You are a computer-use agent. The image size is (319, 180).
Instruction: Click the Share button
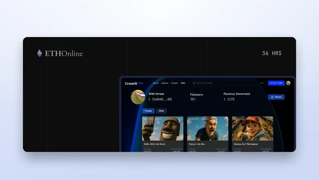[276, 97]
